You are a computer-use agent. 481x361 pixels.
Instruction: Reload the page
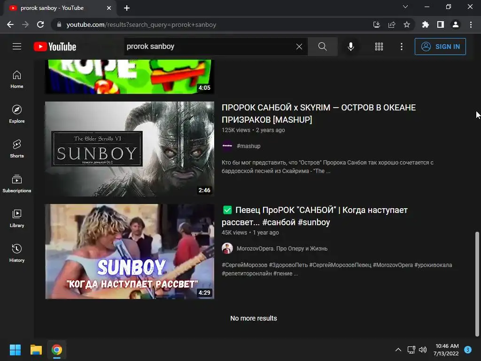[40, 24]
